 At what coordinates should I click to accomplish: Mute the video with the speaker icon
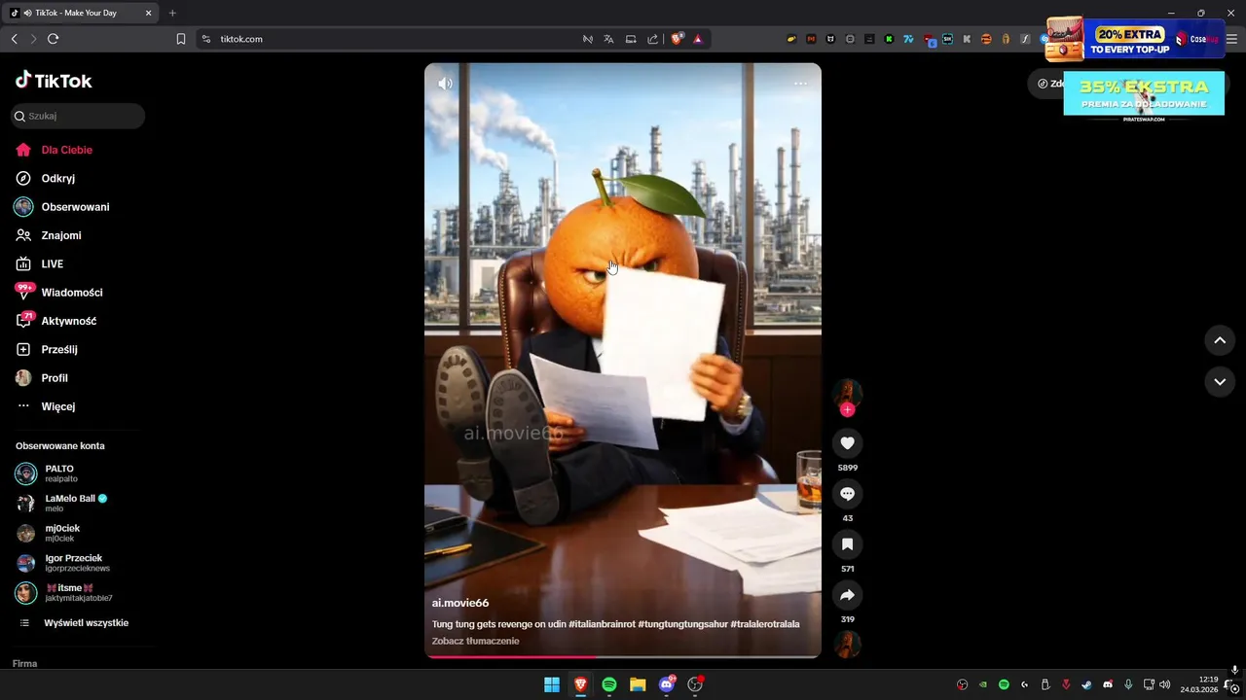click(x=445, y=84)
